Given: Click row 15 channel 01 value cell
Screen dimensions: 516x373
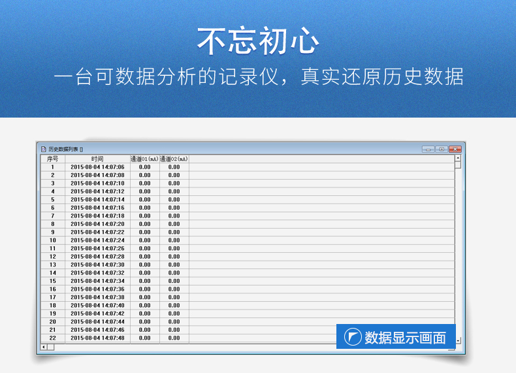Looking at the screenshot, I should (145, 281).
